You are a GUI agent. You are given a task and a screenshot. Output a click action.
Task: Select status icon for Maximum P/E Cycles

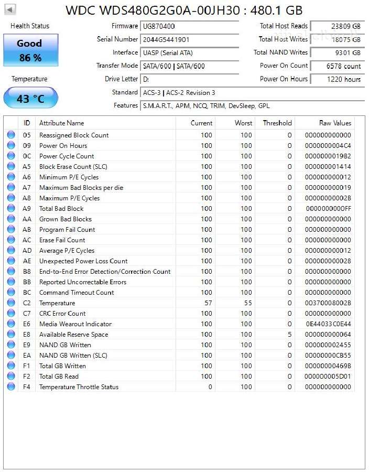point(11,198)
